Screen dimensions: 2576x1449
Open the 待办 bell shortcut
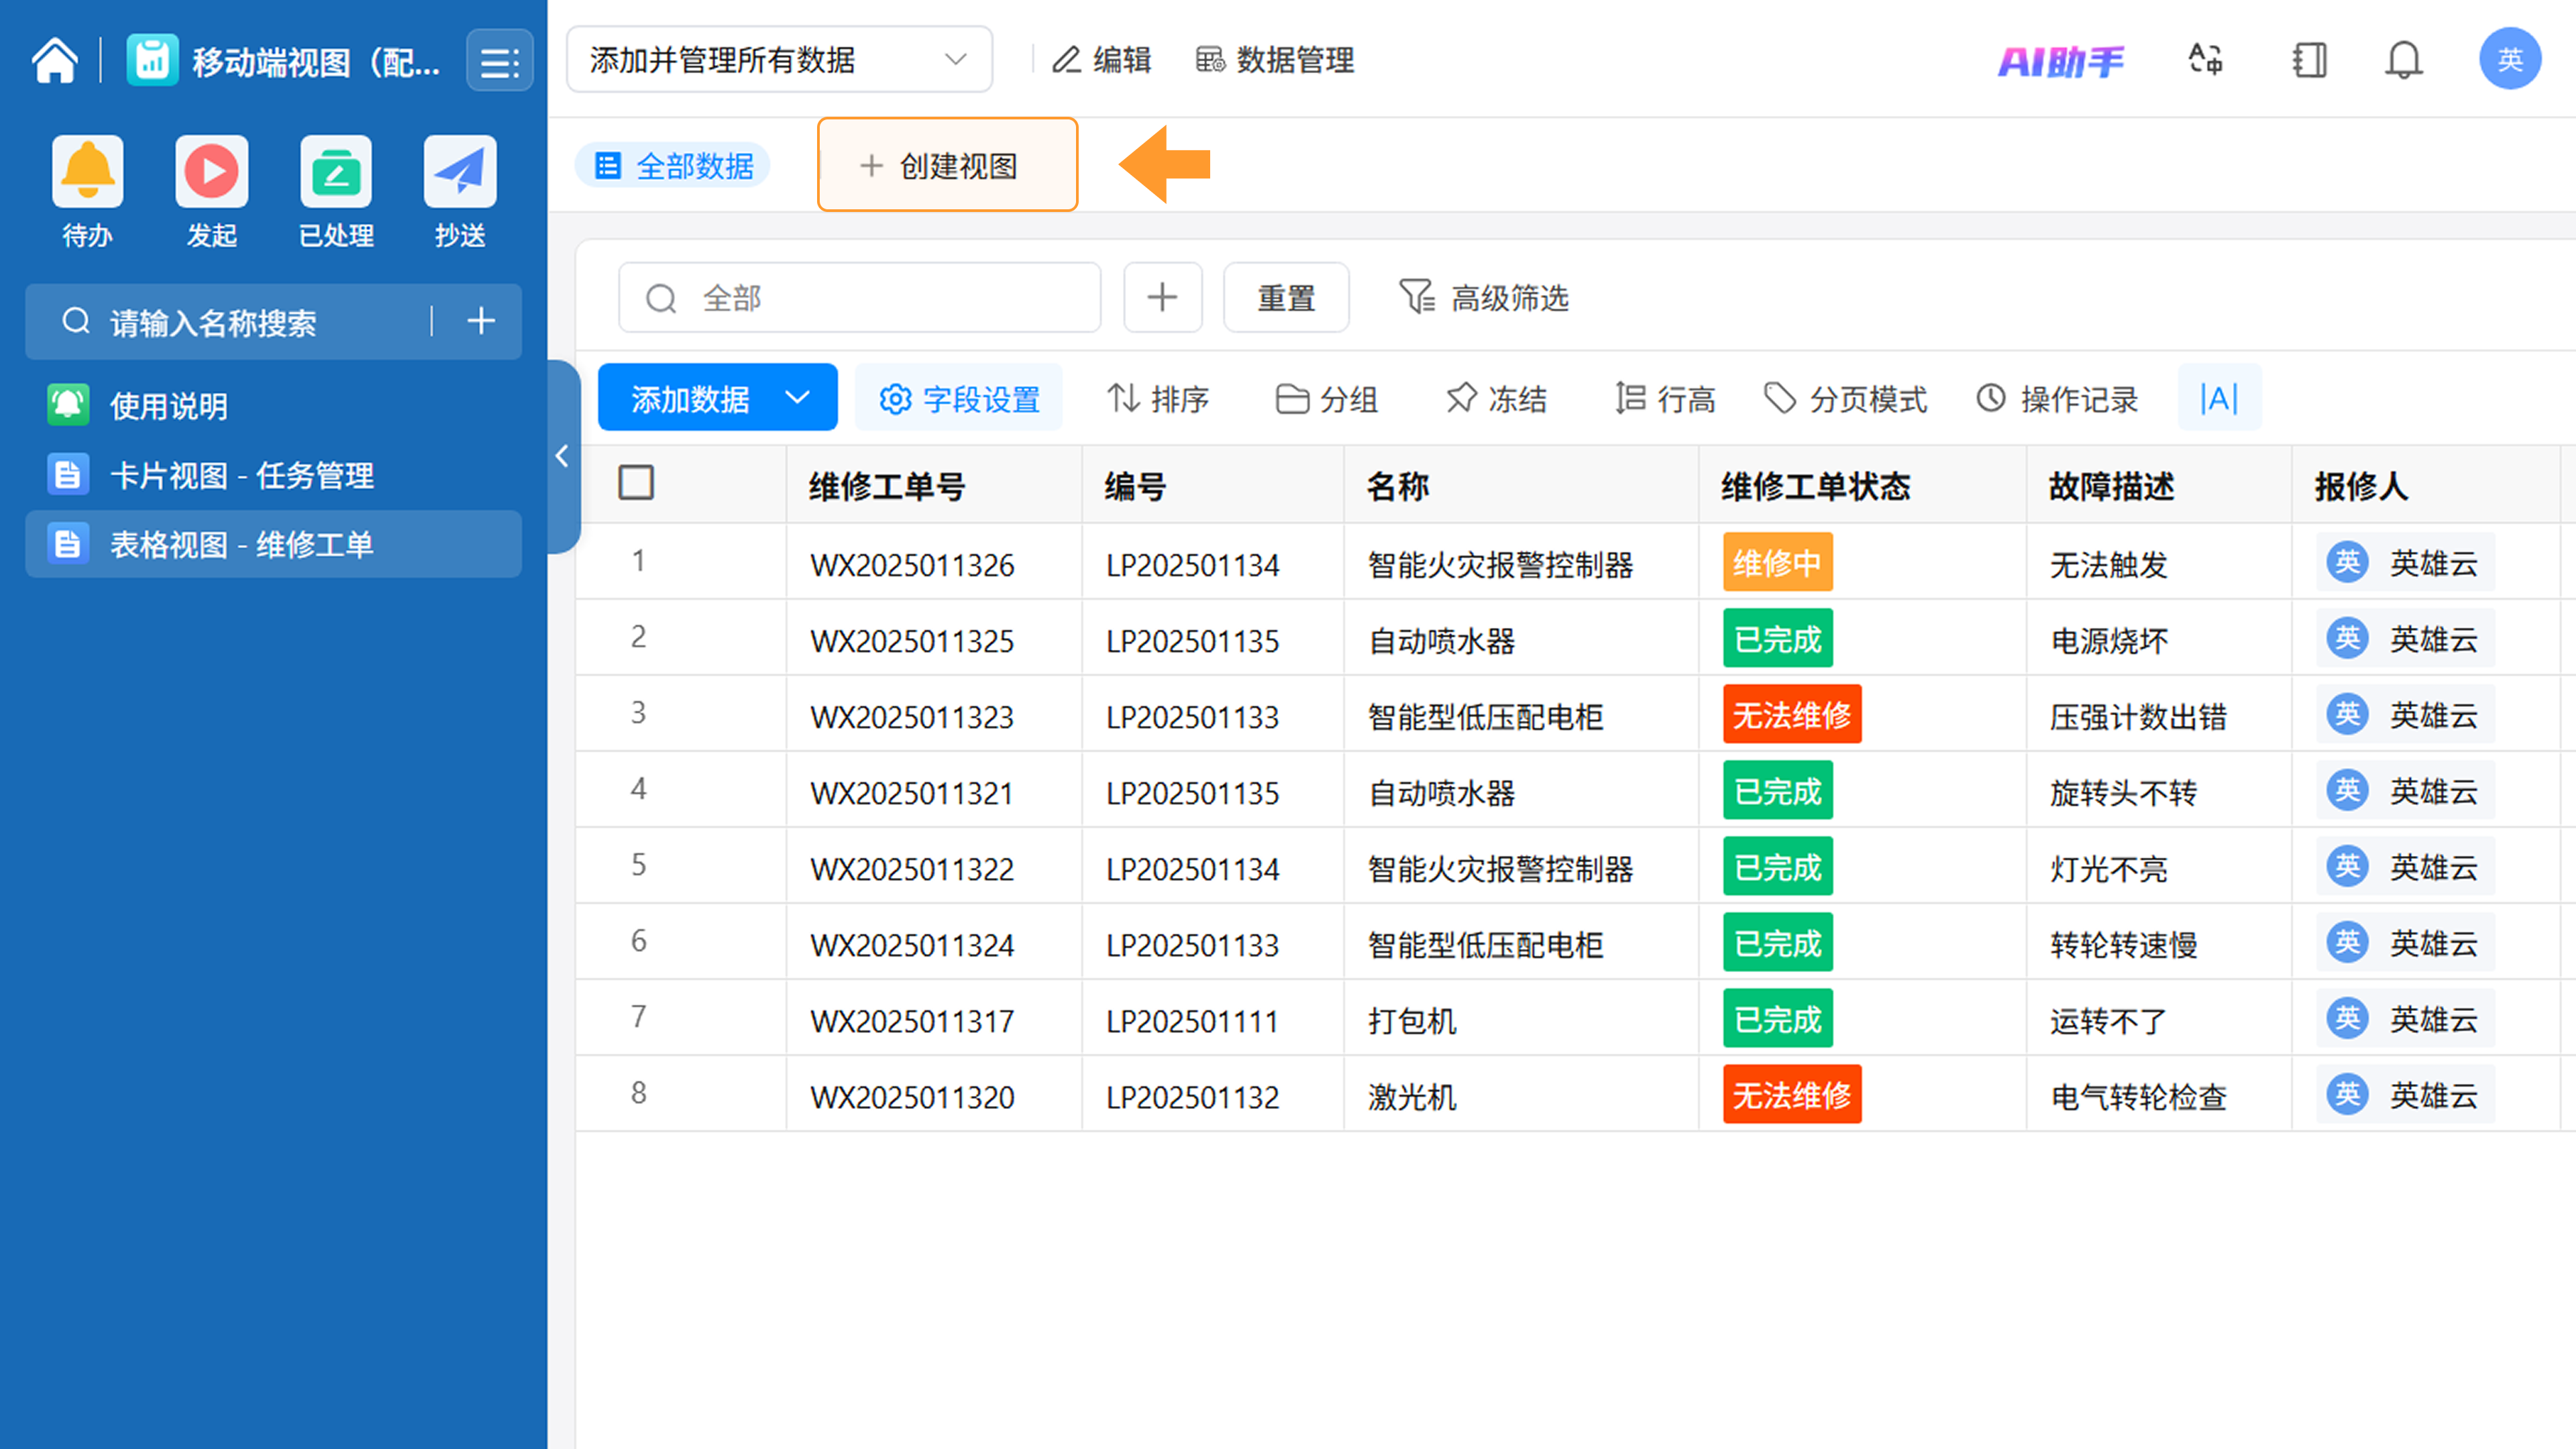pos(88,172)
